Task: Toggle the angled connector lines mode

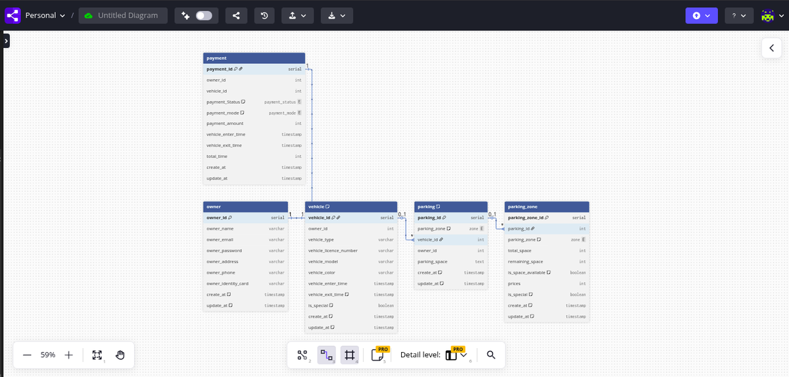Action: point(326,355)
